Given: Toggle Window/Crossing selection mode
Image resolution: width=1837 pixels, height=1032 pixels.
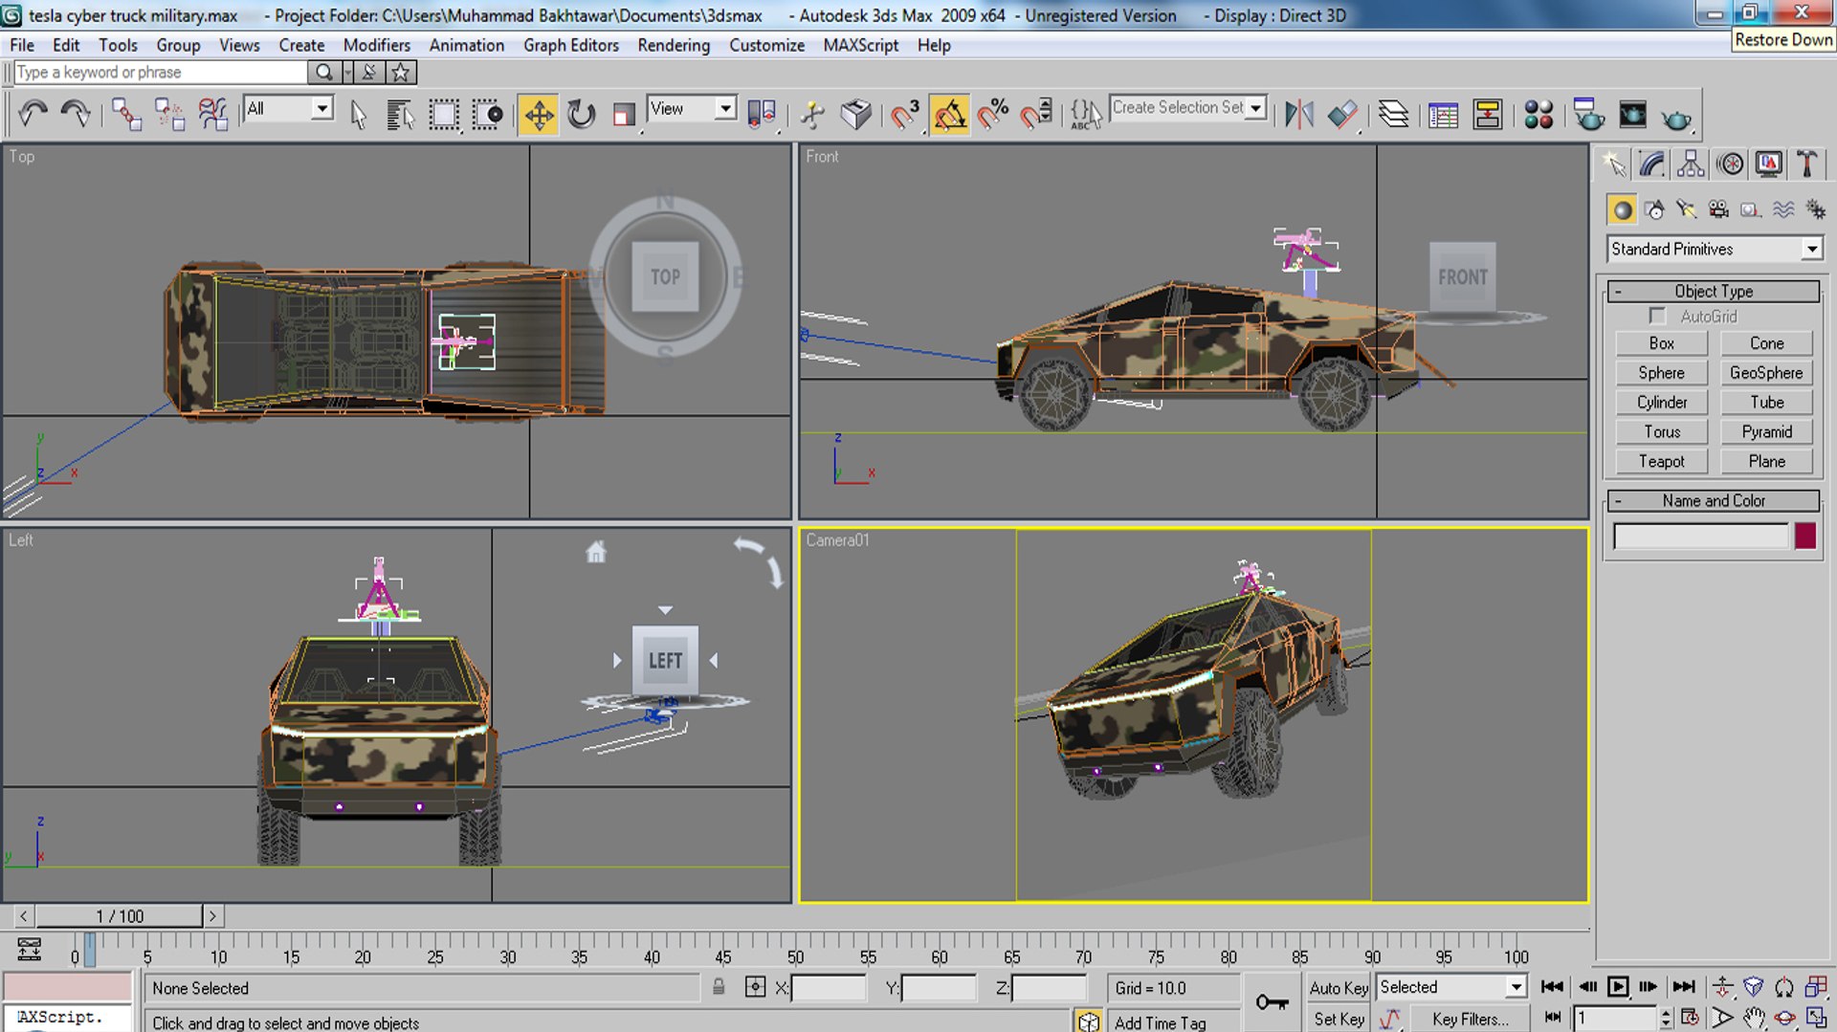Looking at the screenshot, I should (488, 114).
